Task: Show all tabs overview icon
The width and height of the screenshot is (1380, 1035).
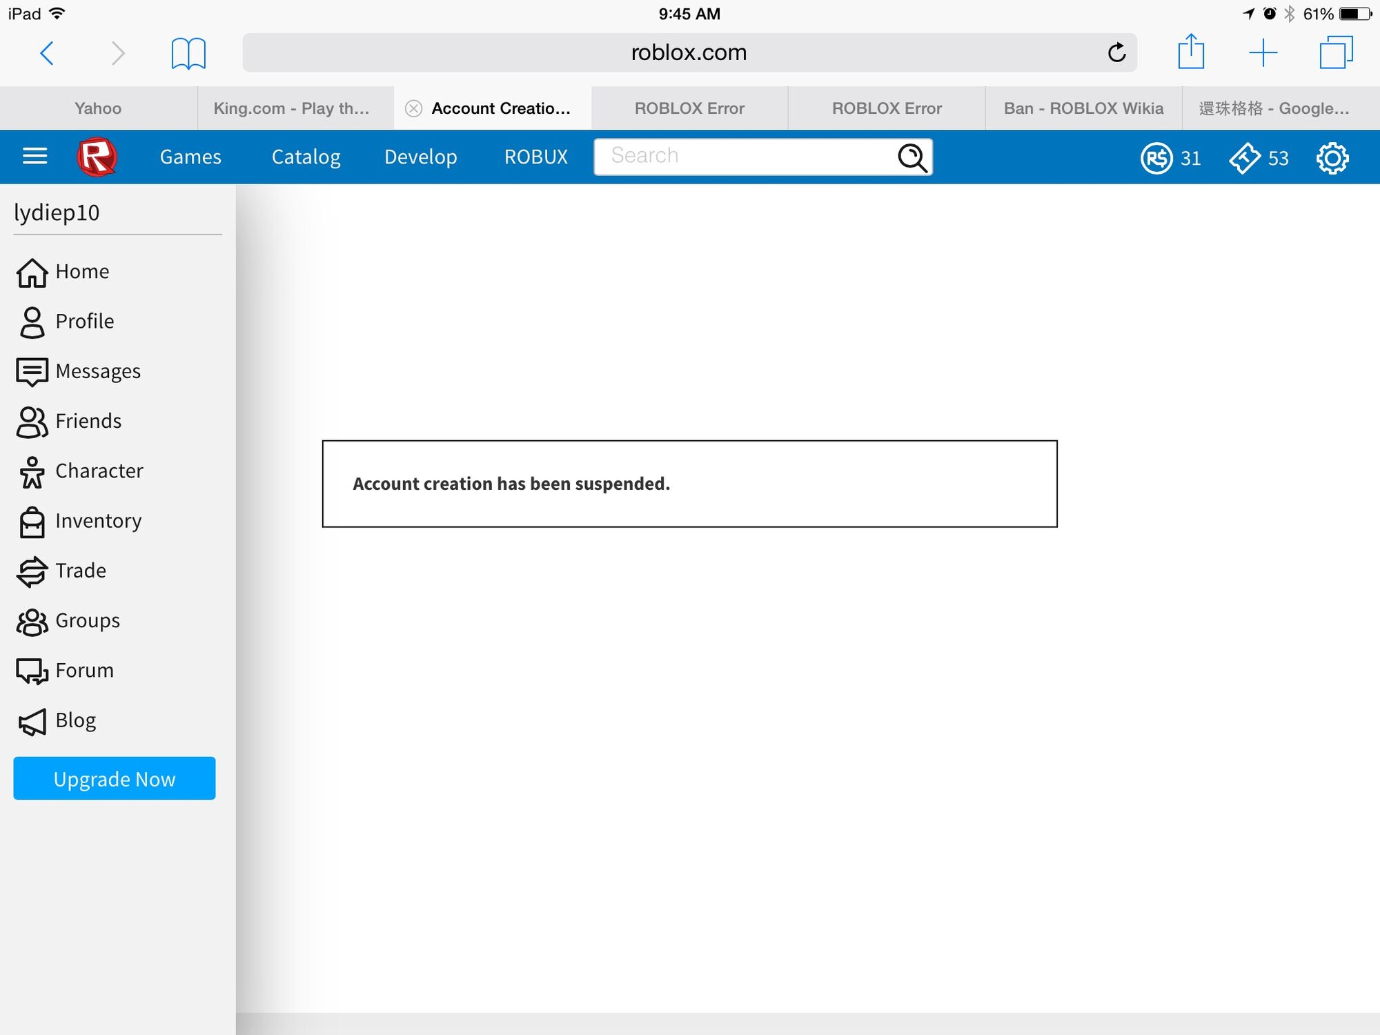Action: (x=1336, y=52)
